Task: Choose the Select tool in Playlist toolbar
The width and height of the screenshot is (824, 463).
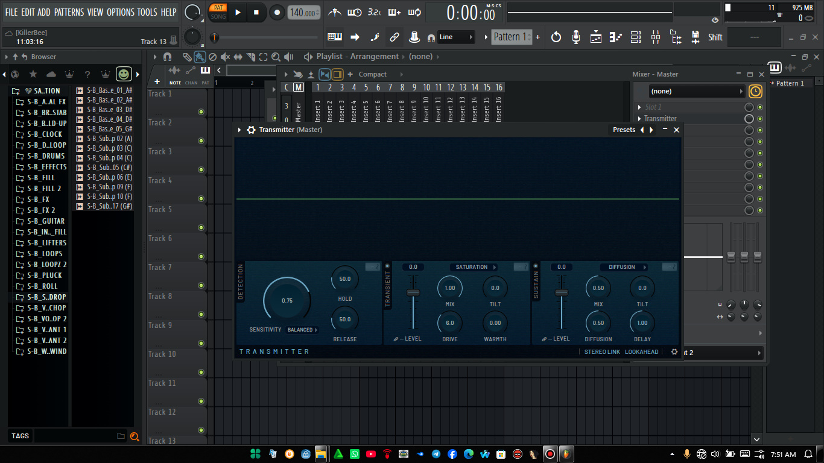Action: tap(263, 57)
